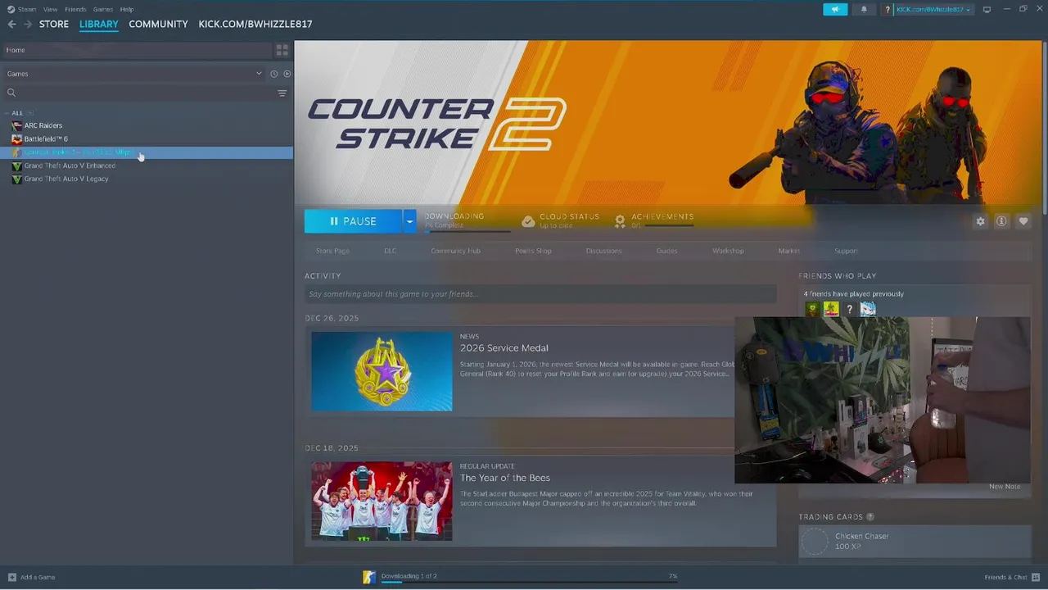Open the Discussions link
The height and width of the screenshot is (590, 1048).
[603, 251]
